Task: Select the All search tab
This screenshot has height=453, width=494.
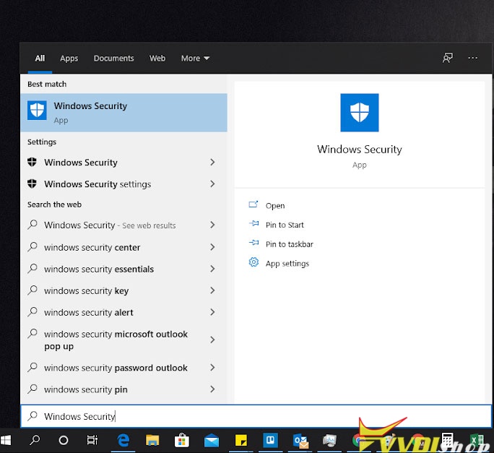Action: 40,59
